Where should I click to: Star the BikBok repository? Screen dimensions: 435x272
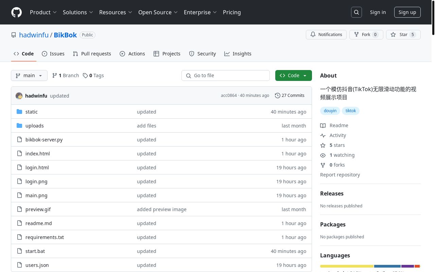pos(399,35)
